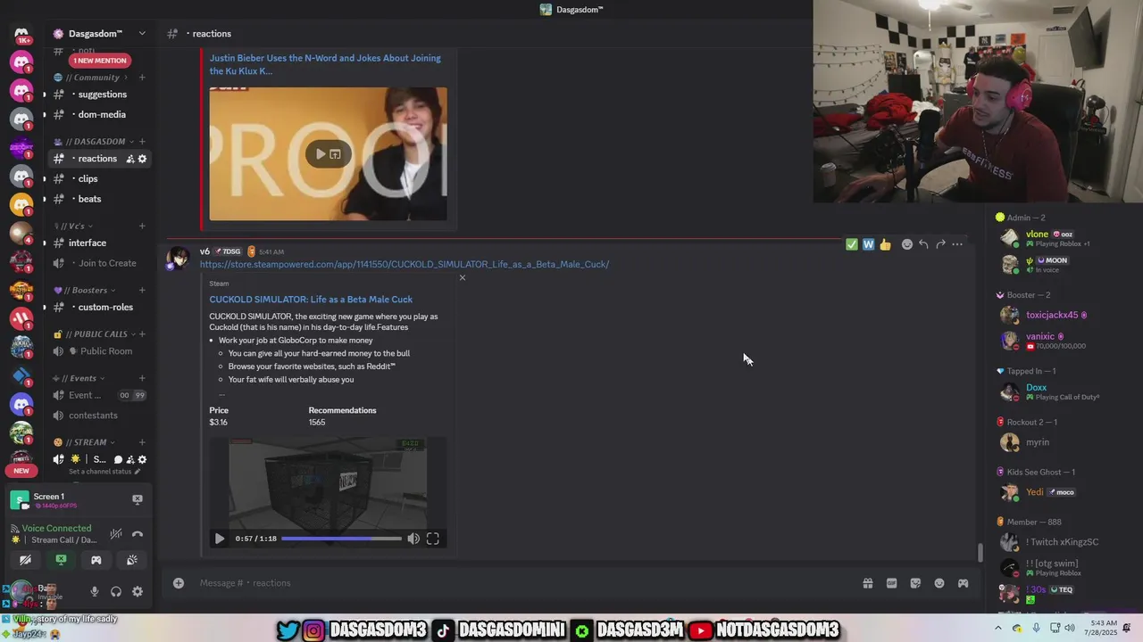Reply to v6's message
The height and width of the screenshot is (642, 1143).
click(923, 244)
